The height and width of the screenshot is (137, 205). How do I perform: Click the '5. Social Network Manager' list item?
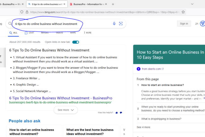(32, 91)
